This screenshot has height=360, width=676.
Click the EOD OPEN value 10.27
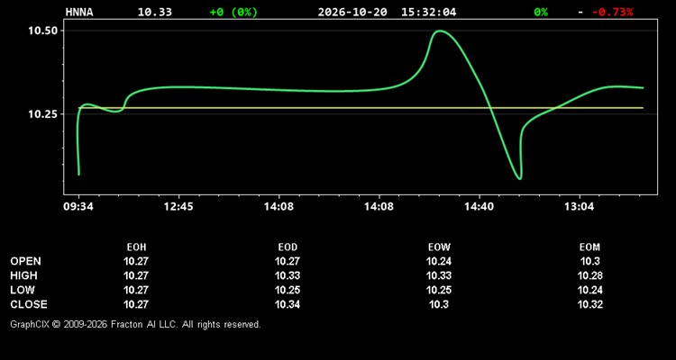click(x=288, y=261)
